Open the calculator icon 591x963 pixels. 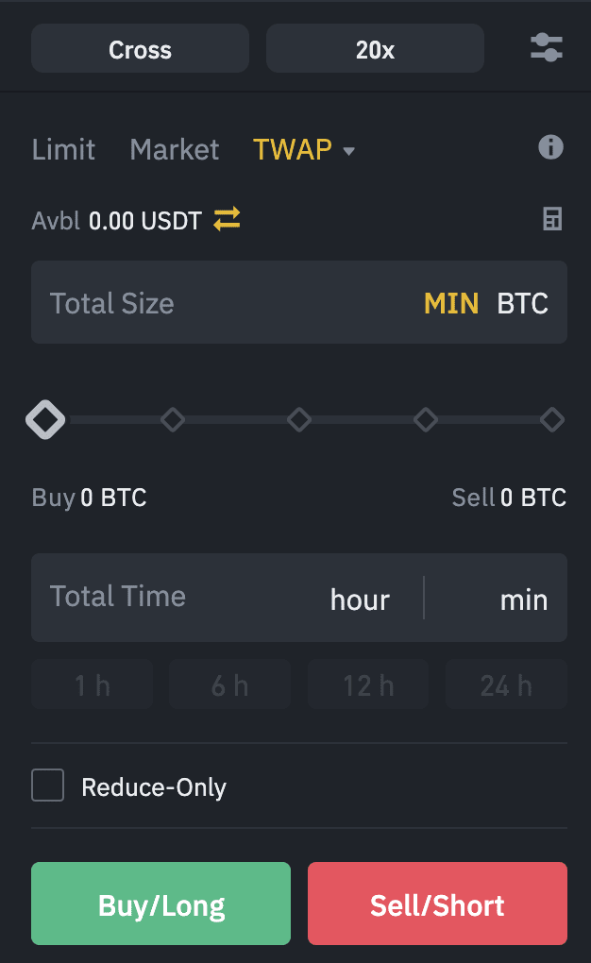[551, 220]
